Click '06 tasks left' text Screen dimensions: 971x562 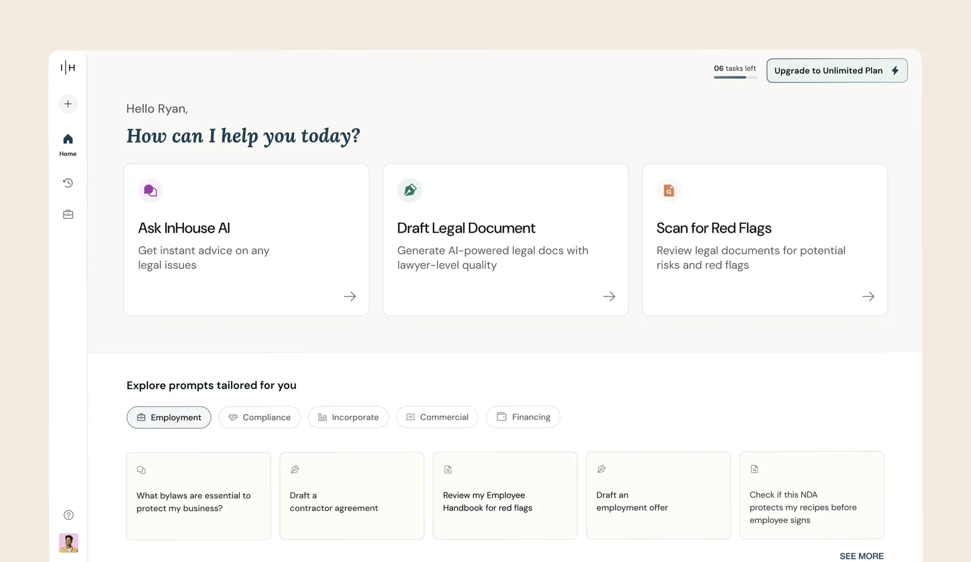tap(735, 69)
